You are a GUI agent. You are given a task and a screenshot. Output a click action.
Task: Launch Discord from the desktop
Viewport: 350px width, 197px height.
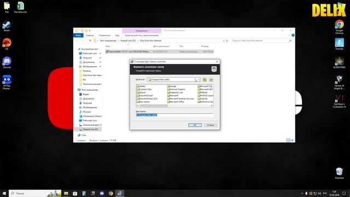tap(7, 62)
